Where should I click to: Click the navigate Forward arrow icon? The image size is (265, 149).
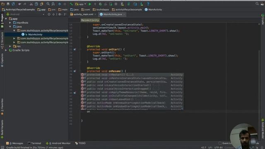[x=65, y=4]
